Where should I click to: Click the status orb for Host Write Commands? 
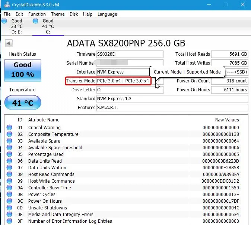[x=9, y=181]
